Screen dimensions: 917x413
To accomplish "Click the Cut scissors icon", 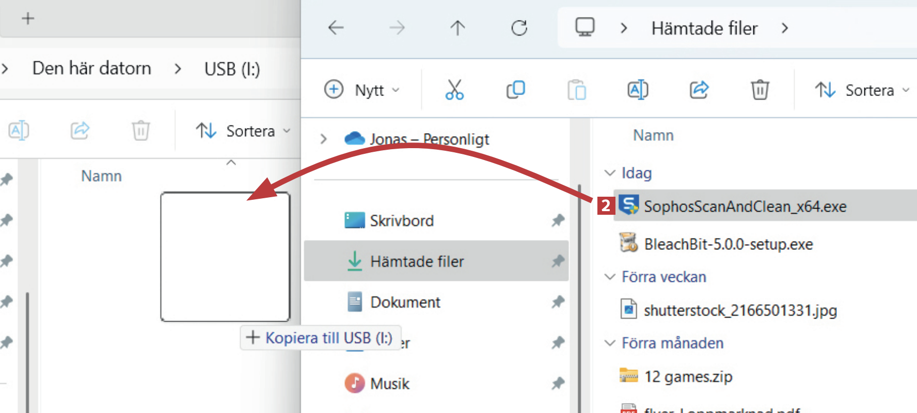I will pos(454,90).
